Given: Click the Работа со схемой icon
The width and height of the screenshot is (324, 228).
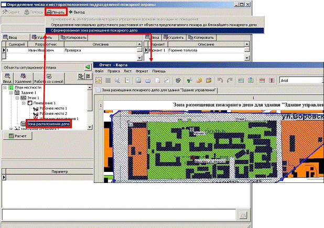Looking at the screenshot, I should point(49,78).
